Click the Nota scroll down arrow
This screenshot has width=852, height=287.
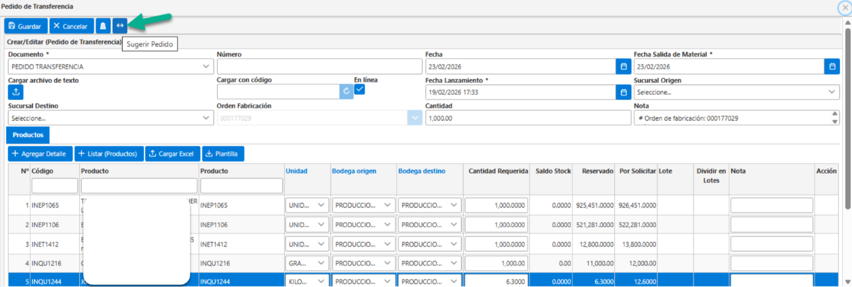[835, 122]
